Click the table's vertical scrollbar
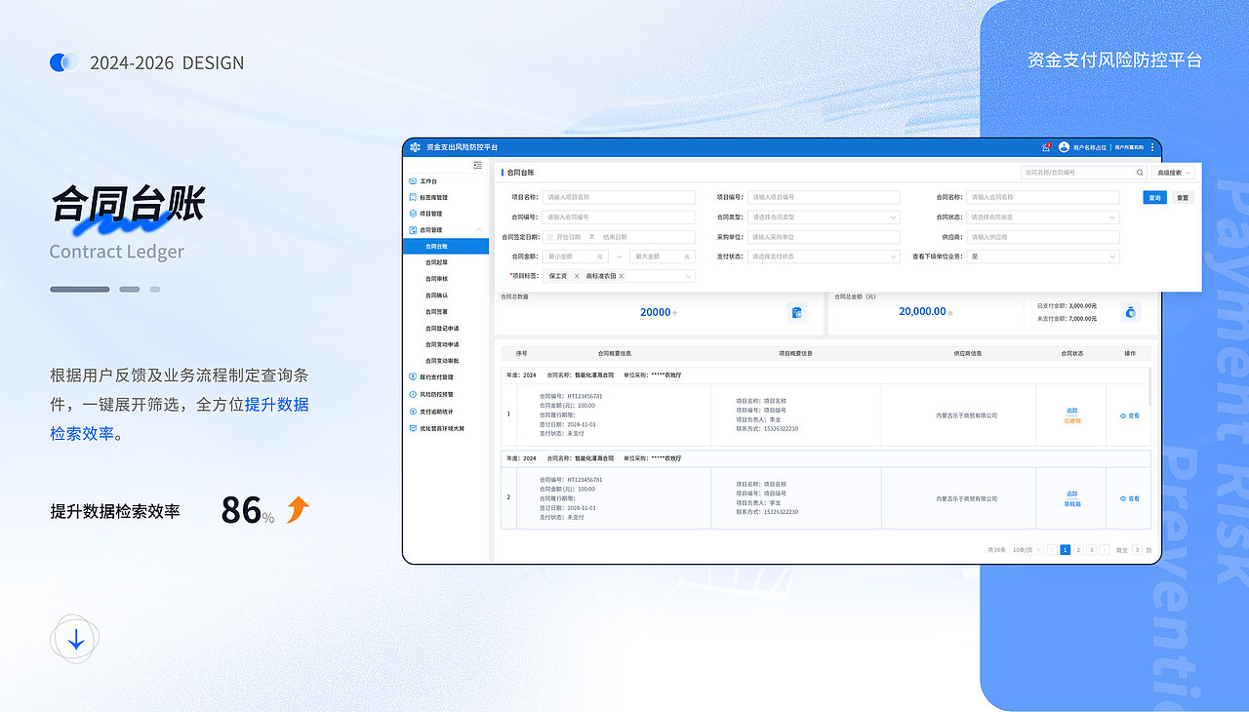 [1152, 386]
